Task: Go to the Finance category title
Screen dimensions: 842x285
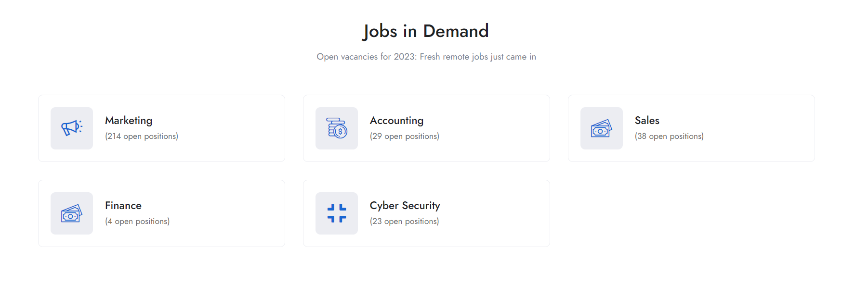Action: click(123, 206)
